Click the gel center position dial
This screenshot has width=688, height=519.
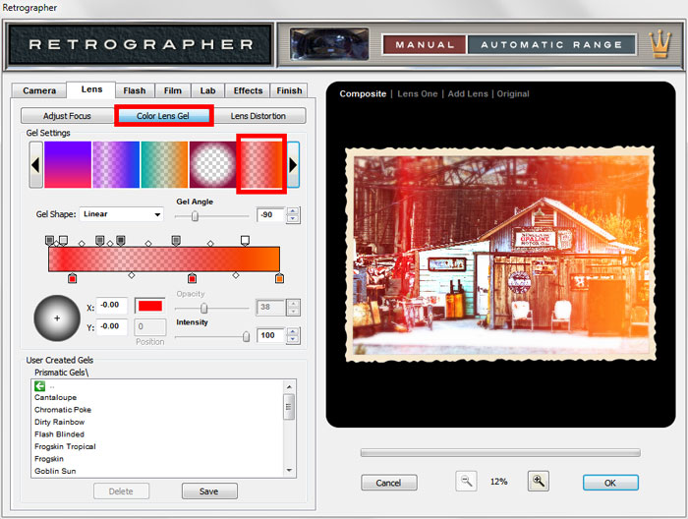point(57,318)
